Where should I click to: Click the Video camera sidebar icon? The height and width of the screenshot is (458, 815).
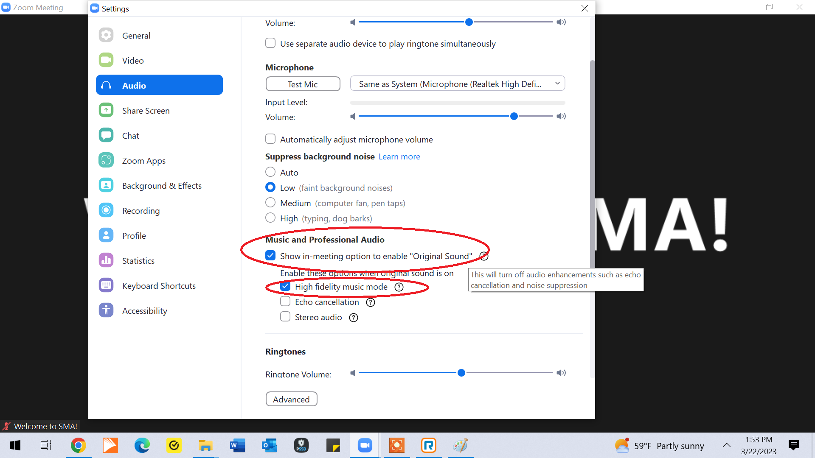point(106,60)
